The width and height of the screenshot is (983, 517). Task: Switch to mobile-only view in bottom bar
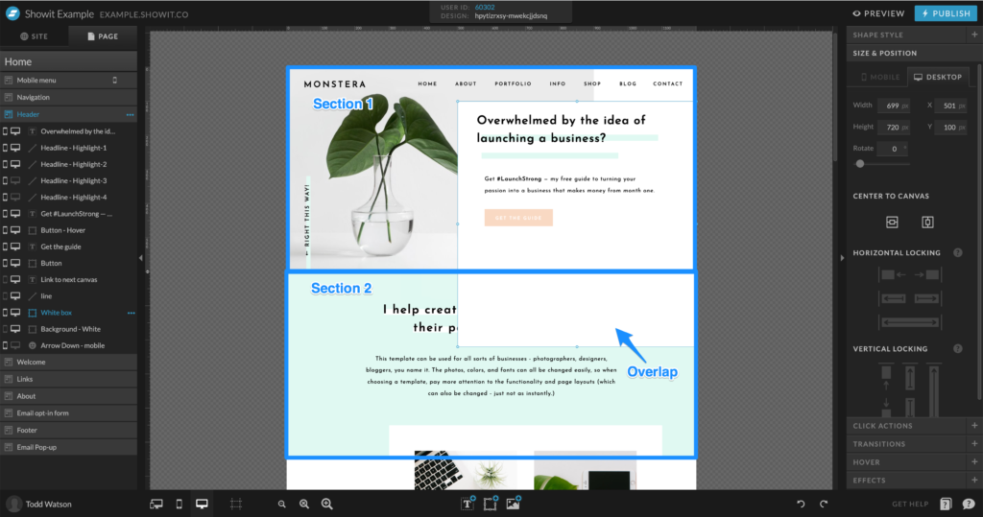tap(180, 504)
